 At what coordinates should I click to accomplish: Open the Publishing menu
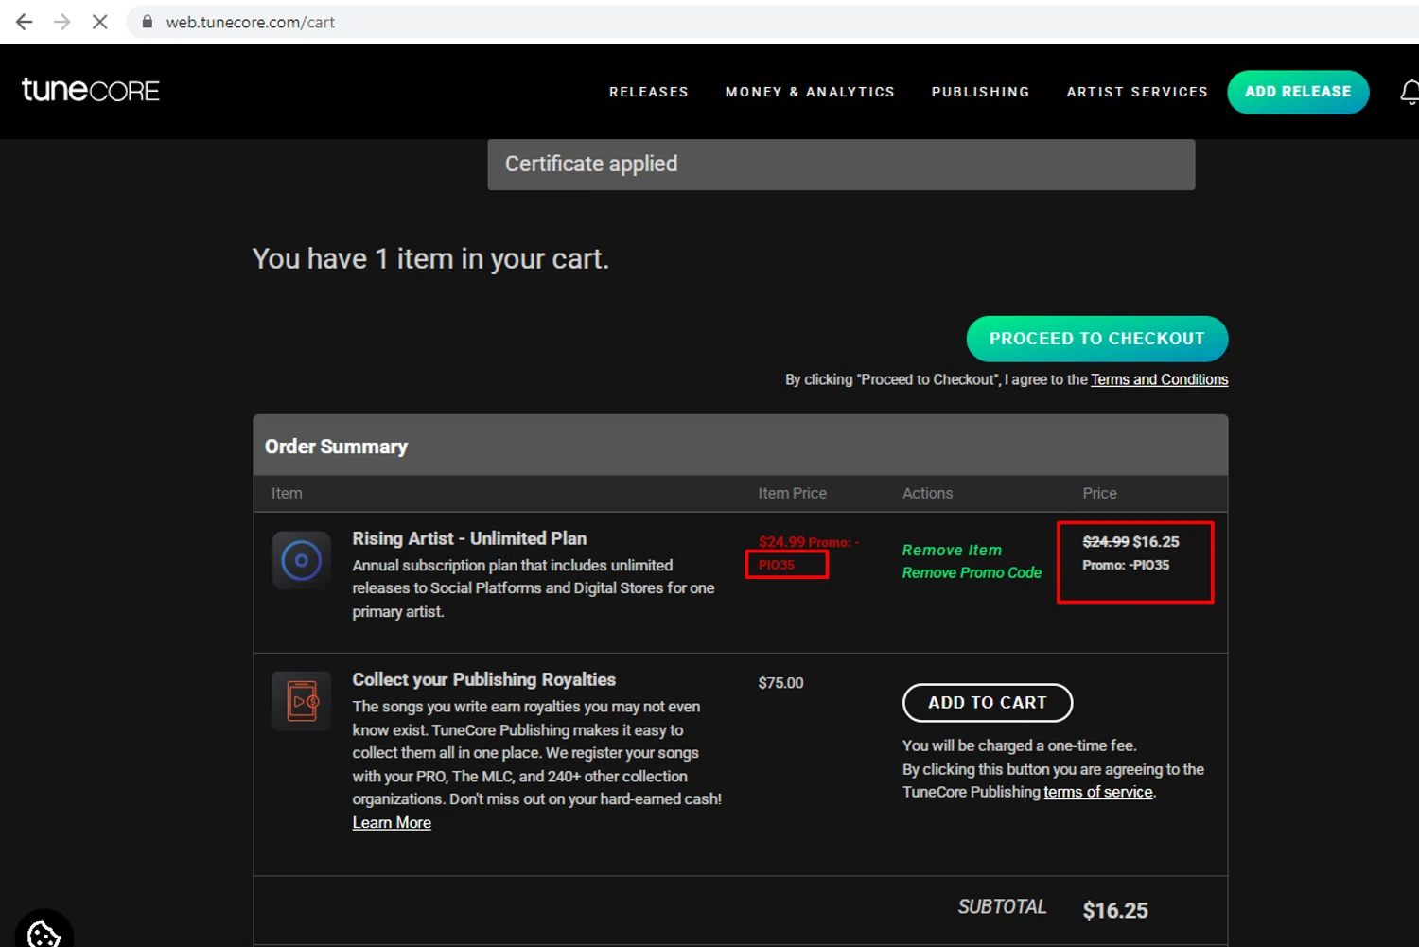tap(980, 92)
